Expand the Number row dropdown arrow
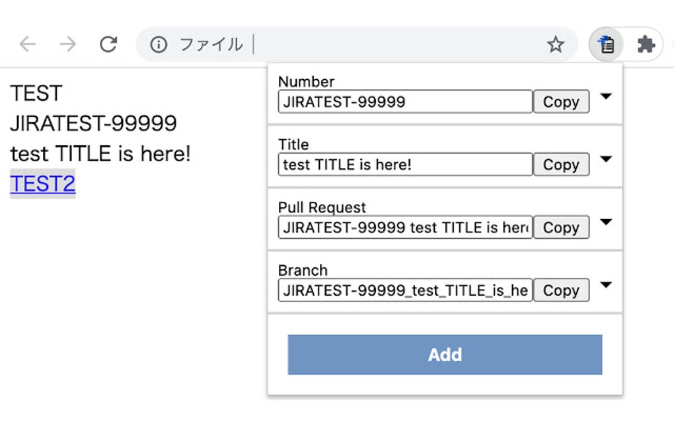The width and height of the screenshot is (674, 421). pyautogui.click(x=606, y=96)
